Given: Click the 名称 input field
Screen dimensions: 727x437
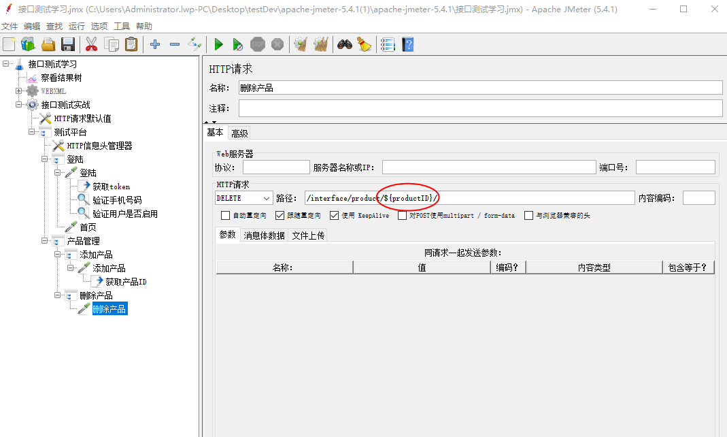Looking at the screenshot, I should 480,88.
